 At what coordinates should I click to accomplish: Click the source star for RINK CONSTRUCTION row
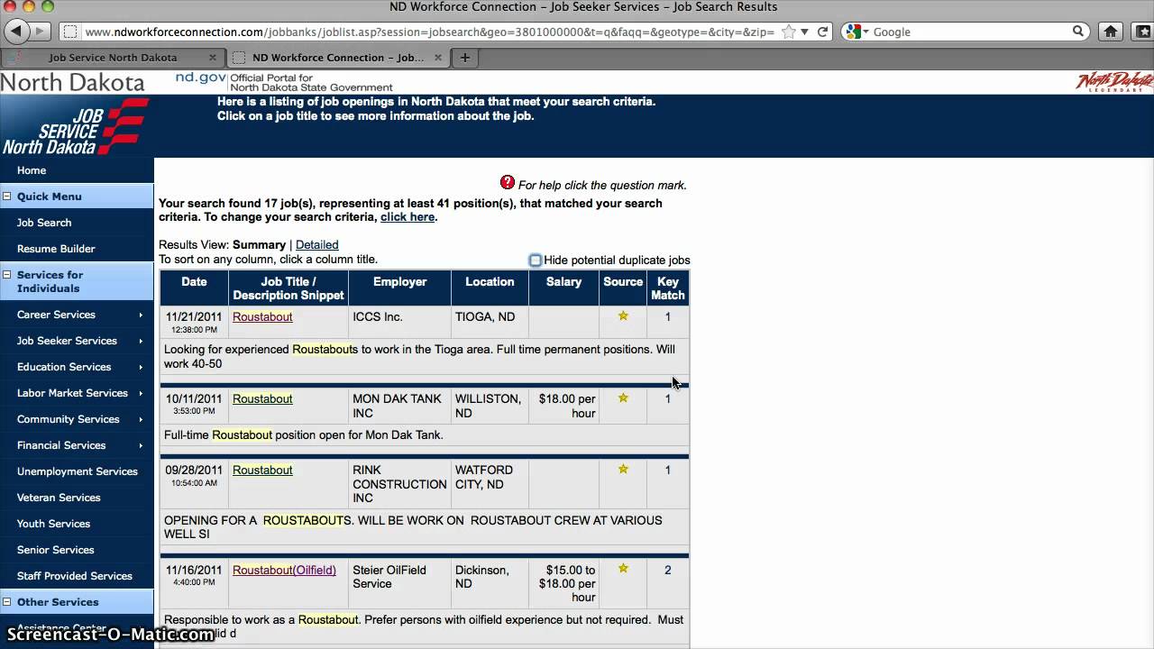pyautogui.click(x=623, y=470)
